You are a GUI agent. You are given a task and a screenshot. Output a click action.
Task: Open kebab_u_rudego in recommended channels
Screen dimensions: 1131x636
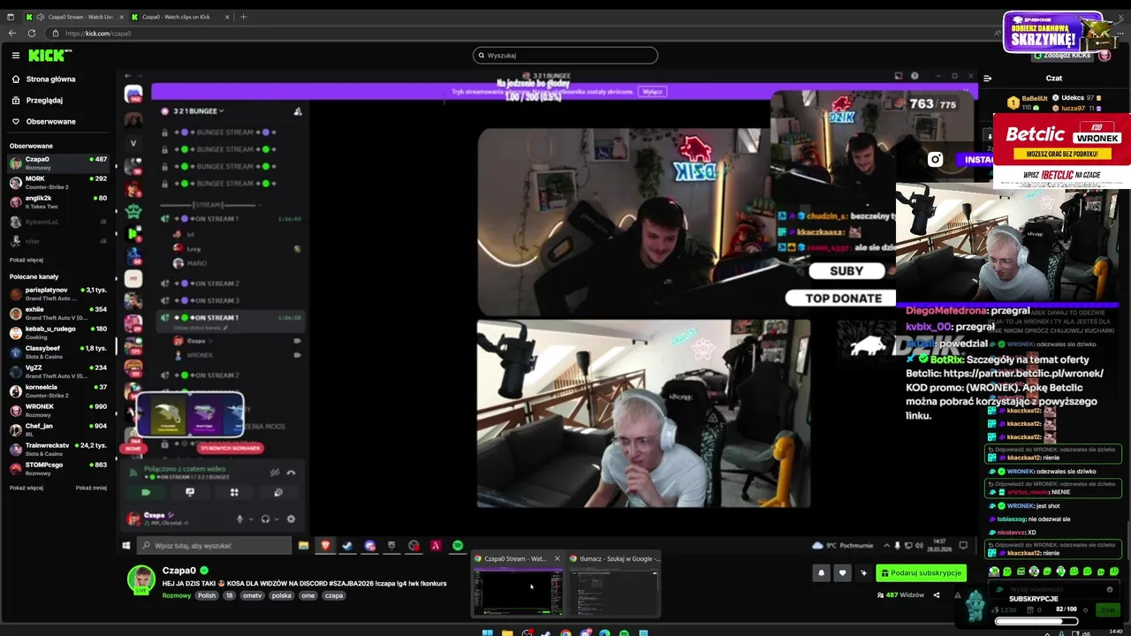coord(57,332)
